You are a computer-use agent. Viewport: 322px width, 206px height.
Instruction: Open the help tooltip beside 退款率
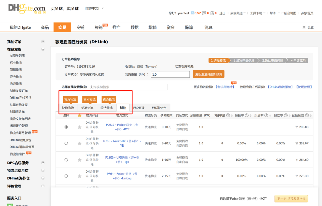click(285, 115)
